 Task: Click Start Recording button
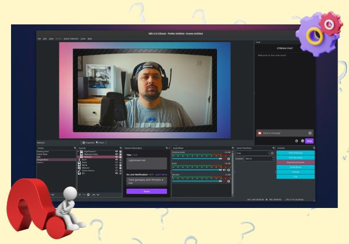click(295, 157)
